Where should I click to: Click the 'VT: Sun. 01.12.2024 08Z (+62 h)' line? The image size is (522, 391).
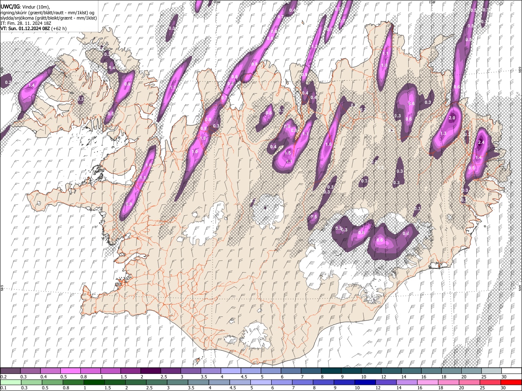tap(33, 29)
